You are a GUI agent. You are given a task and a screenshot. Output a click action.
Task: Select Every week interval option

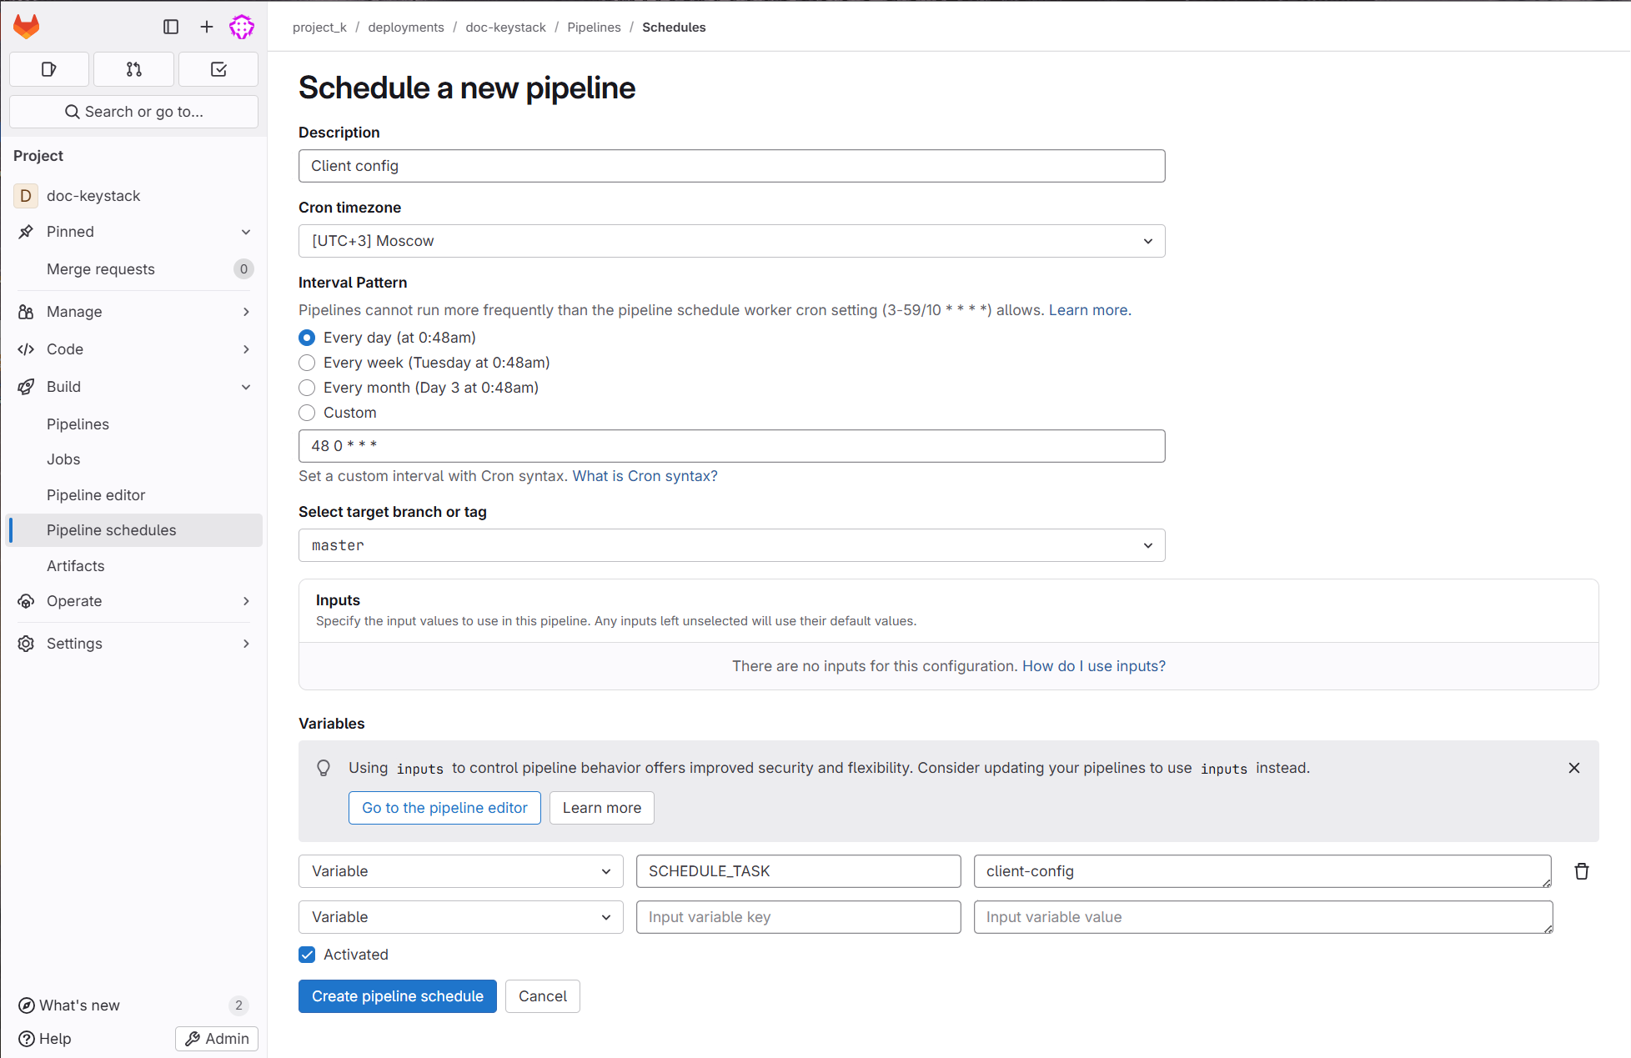click(x=307, y=363)
